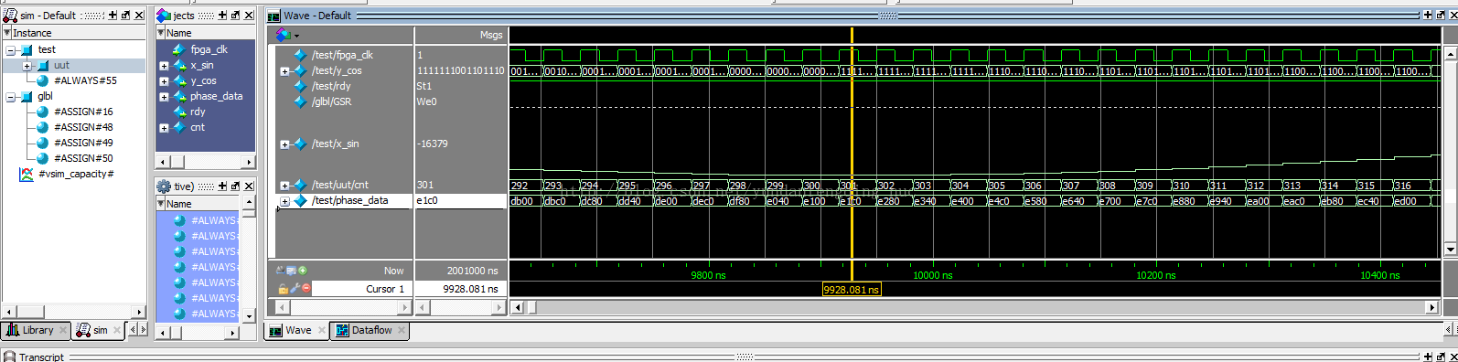Click the Objects pane horizontal scroll right arrow
1458x362 pixels.
tap(248, 162)
